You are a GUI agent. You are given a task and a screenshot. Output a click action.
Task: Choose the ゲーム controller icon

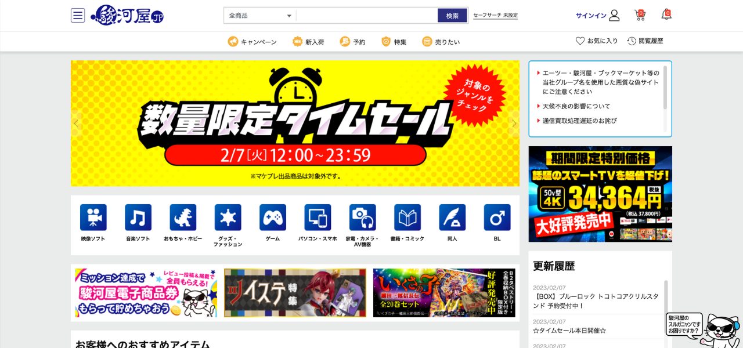[273, 217]
